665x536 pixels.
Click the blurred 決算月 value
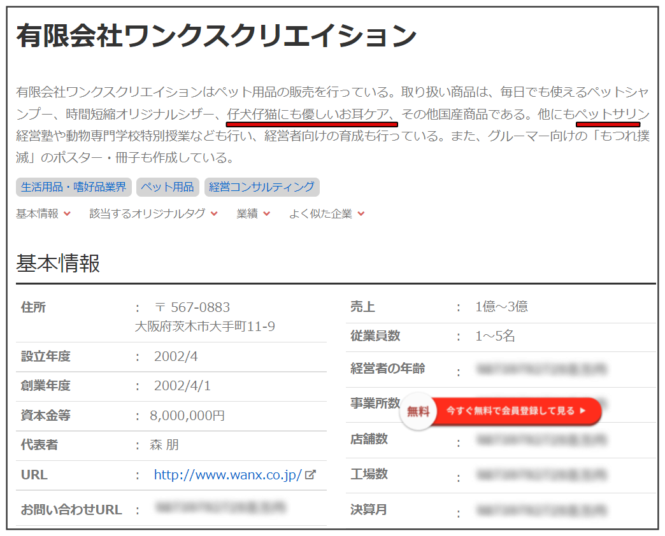(x=541, y=510)
